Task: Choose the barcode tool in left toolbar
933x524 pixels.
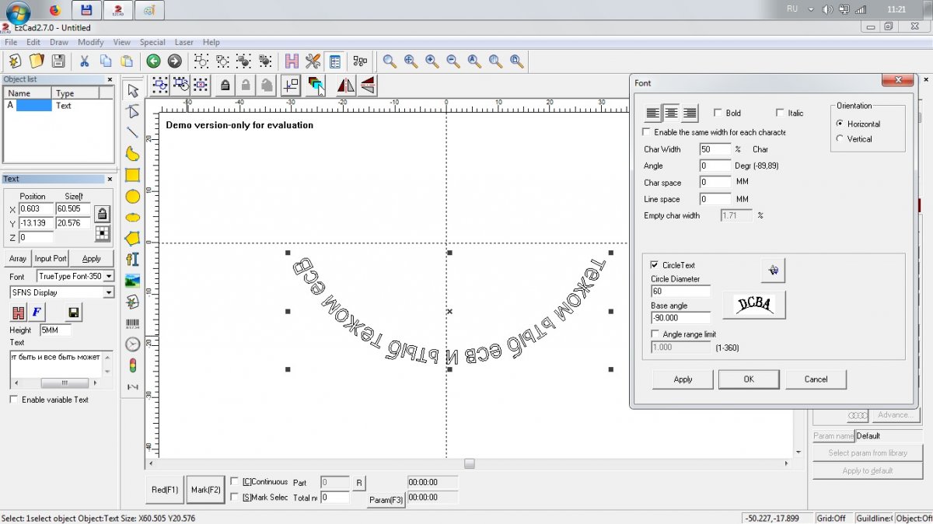Action: coord(133,323)
